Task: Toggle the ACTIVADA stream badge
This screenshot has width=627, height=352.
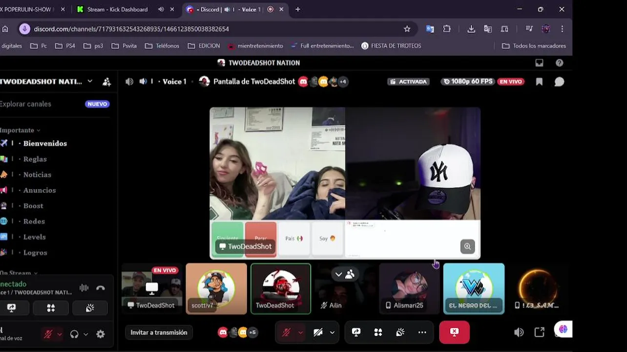Action: 408,82
